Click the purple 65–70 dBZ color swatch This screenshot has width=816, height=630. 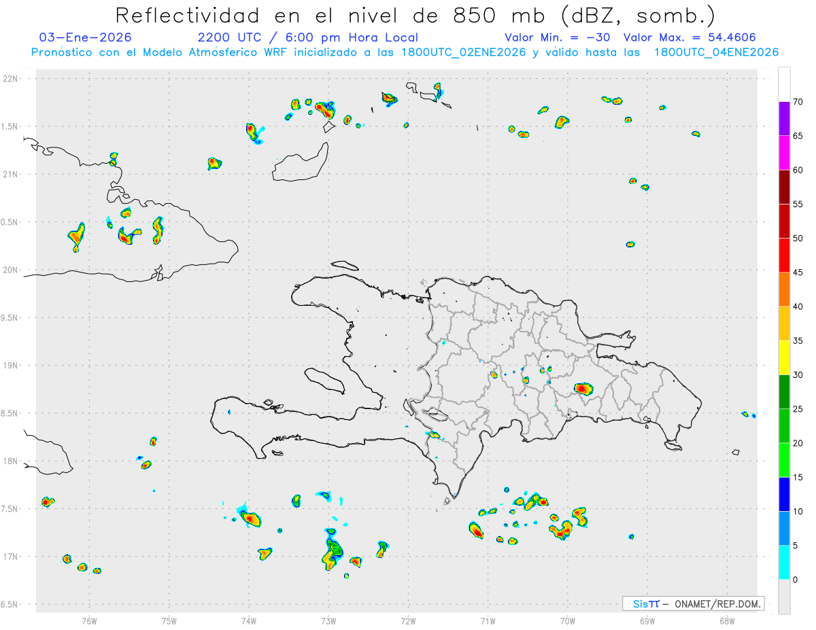click(x=784, y=118)
